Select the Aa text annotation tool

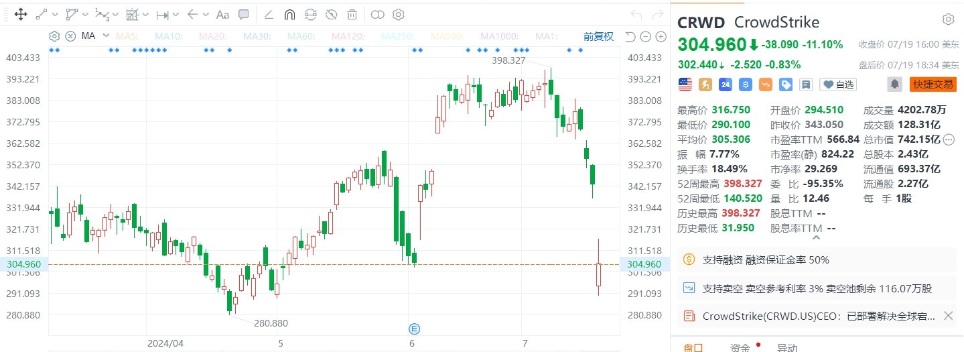[x=223, y=14]
